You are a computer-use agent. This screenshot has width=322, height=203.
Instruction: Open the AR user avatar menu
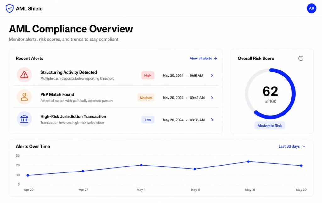point(311,8)
